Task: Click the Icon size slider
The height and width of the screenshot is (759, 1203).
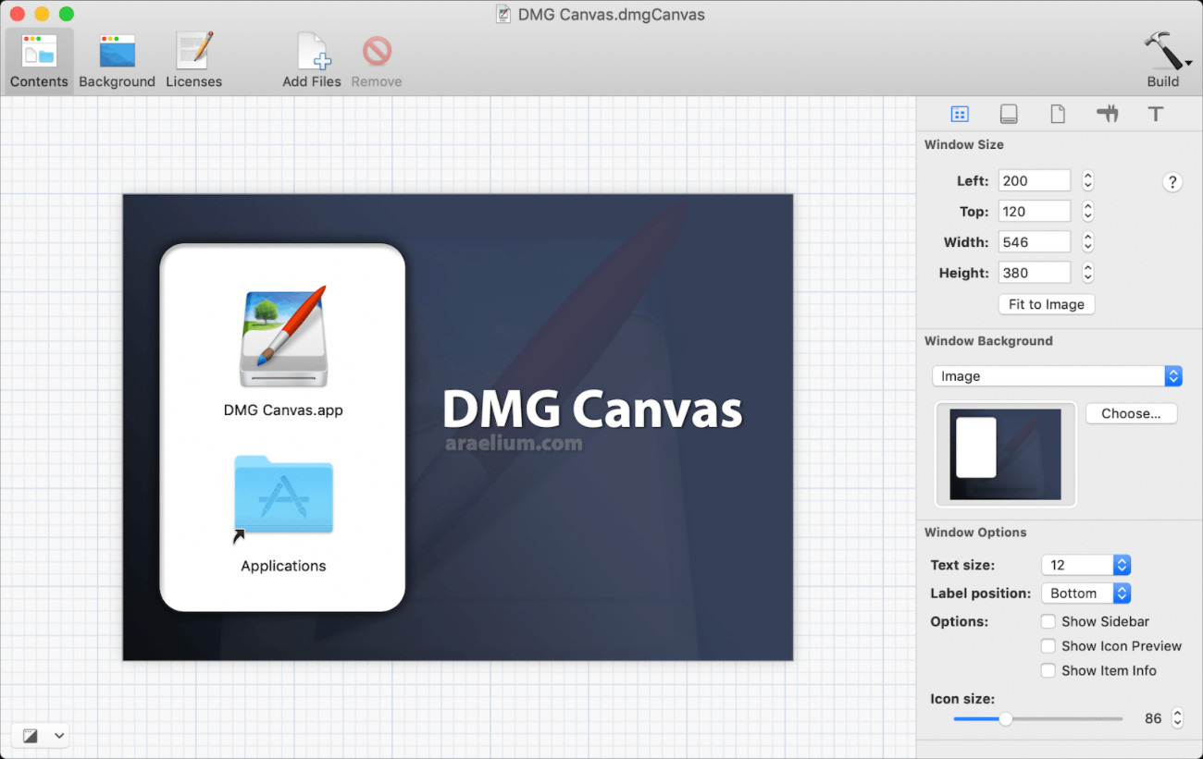Action: pos(1038,718)
